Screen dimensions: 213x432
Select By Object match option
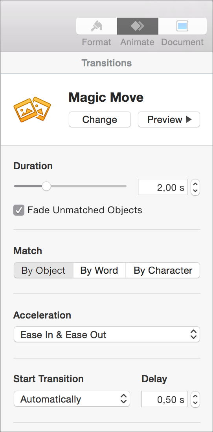tap(44, 270)
